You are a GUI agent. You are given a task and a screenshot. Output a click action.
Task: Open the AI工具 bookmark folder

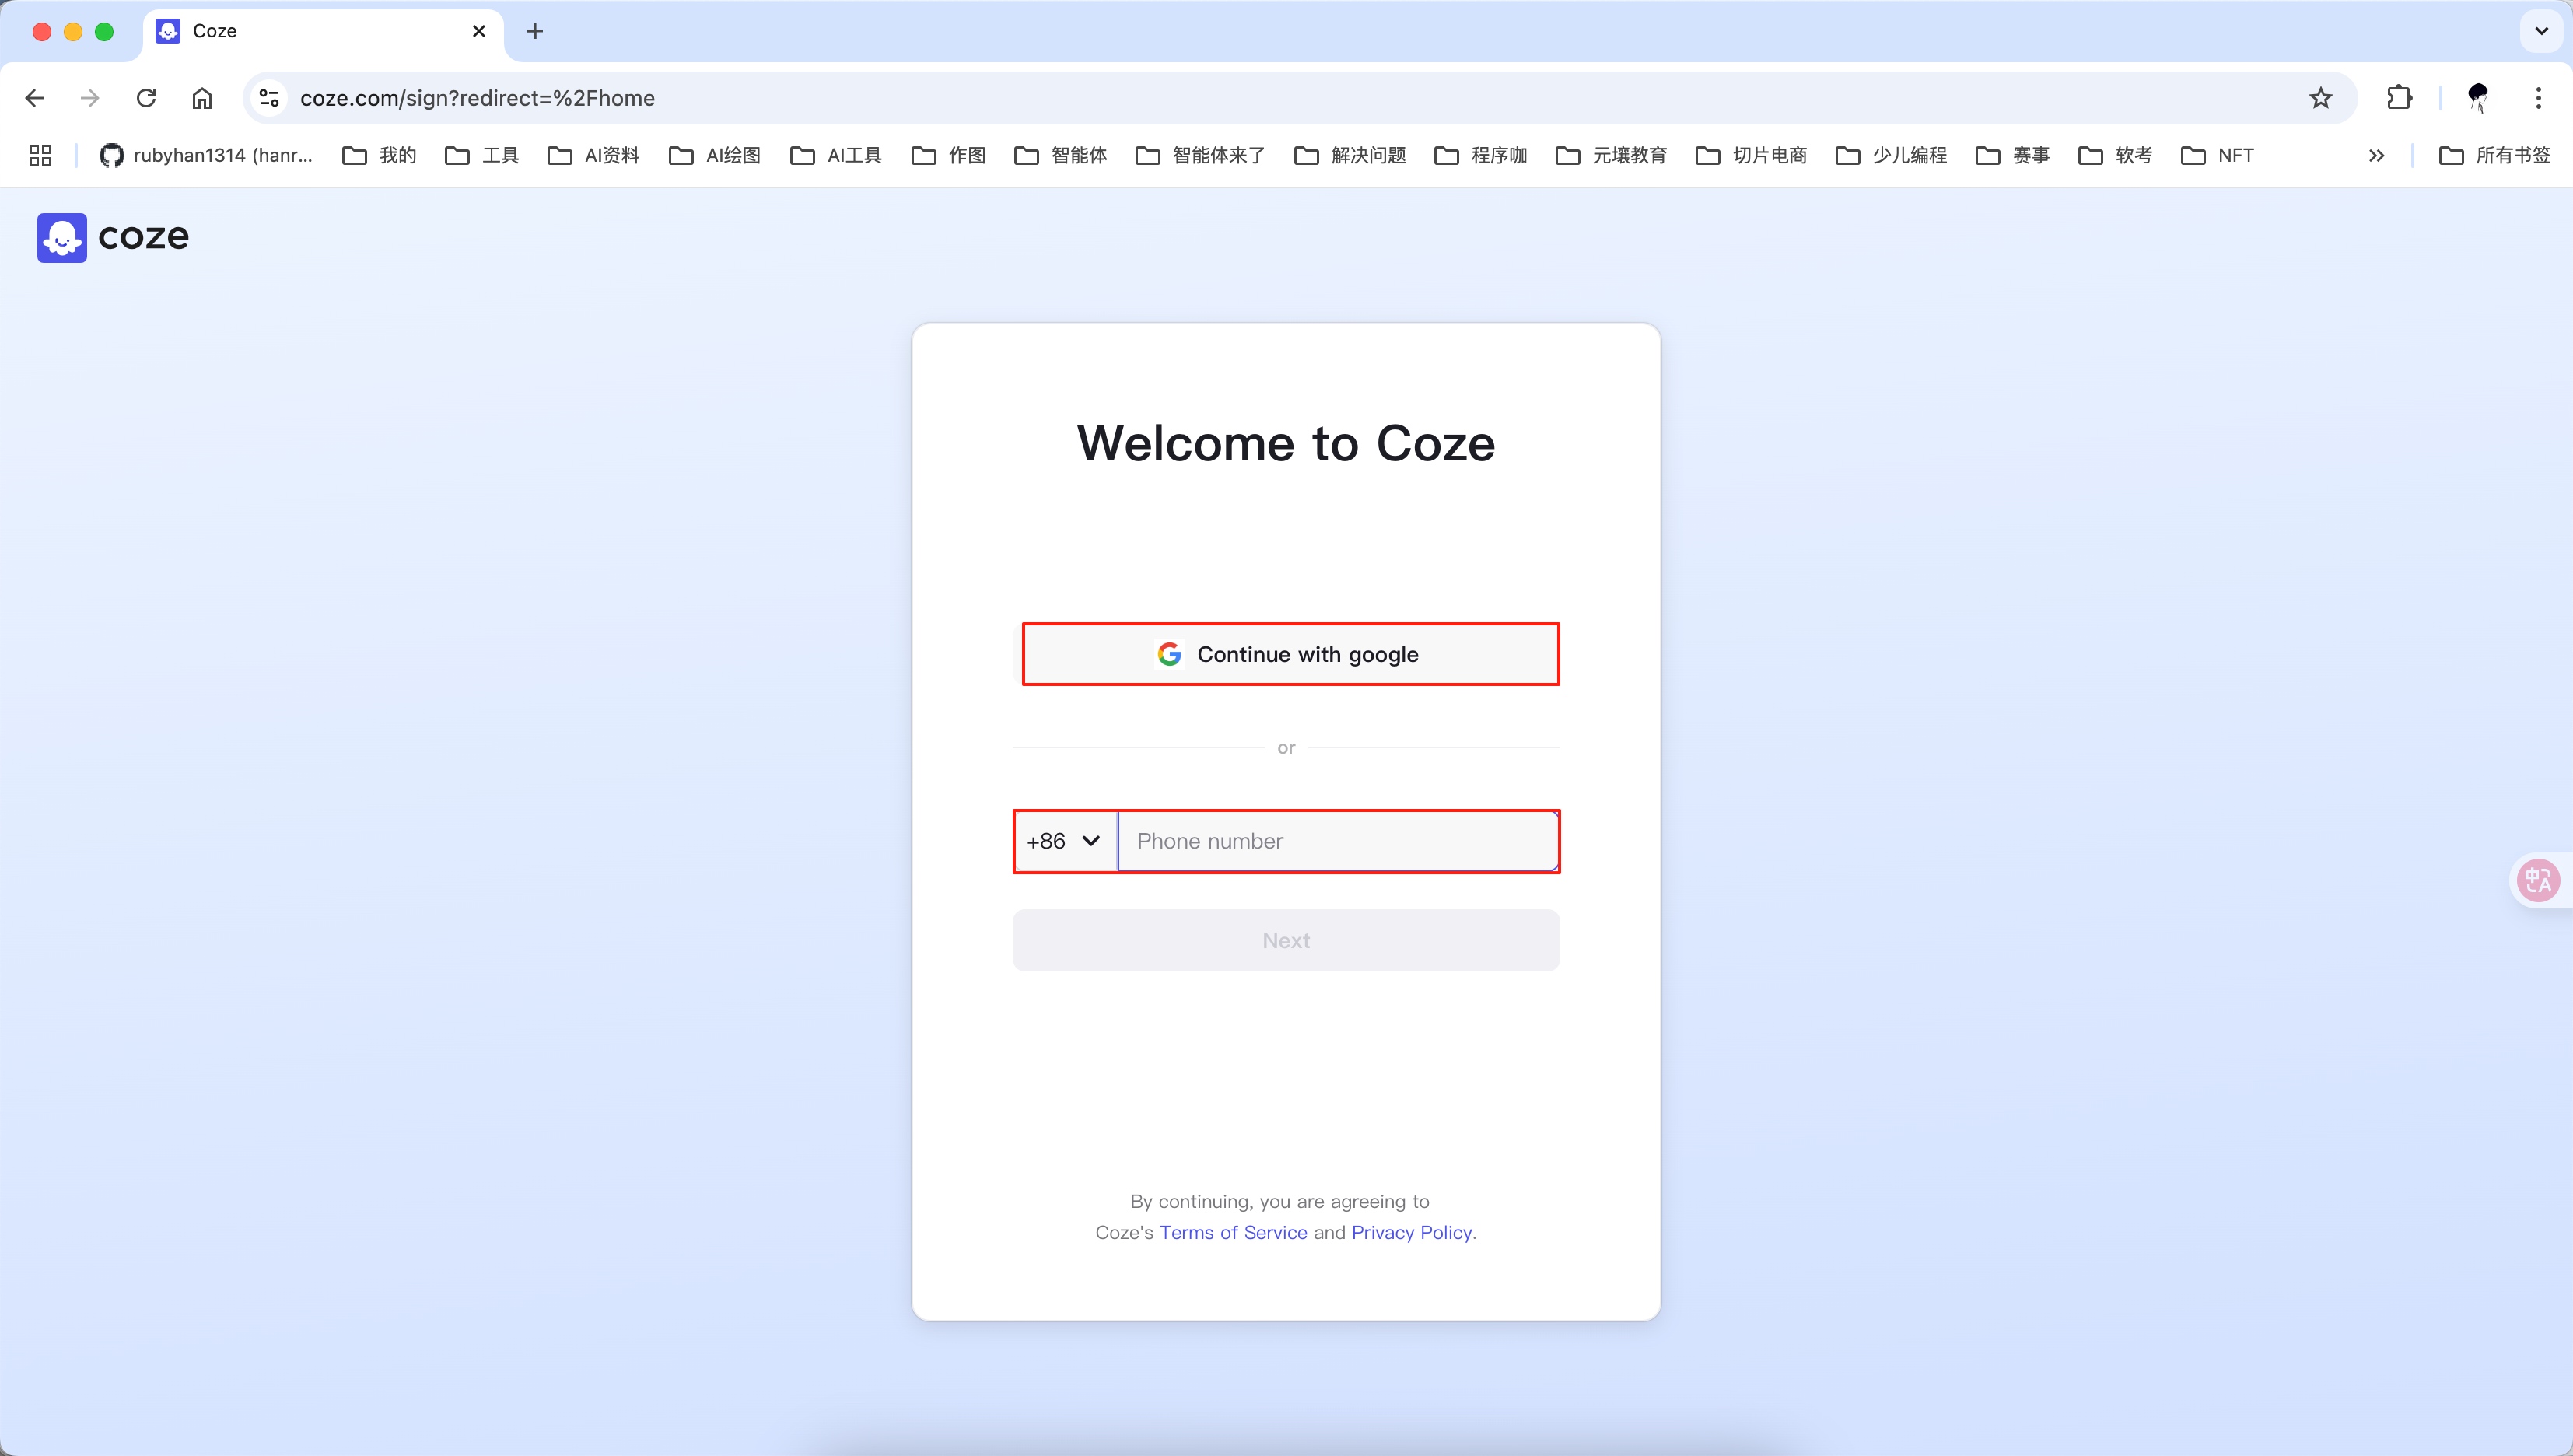tap(836, 155)
